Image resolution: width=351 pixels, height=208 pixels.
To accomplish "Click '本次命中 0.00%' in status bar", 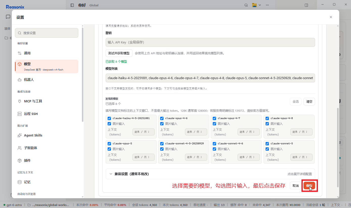I will [87, 205].
